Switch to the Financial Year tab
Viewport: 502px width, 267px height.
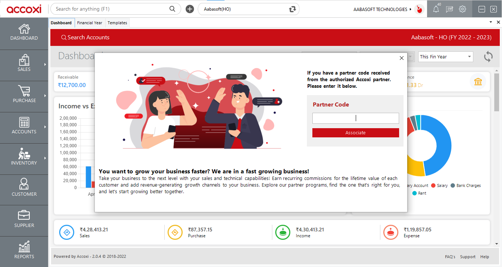[90, 23]
